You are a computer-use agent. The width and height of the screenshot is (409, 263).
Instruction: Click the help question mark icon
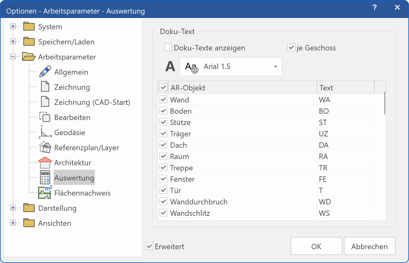point(374,7)
